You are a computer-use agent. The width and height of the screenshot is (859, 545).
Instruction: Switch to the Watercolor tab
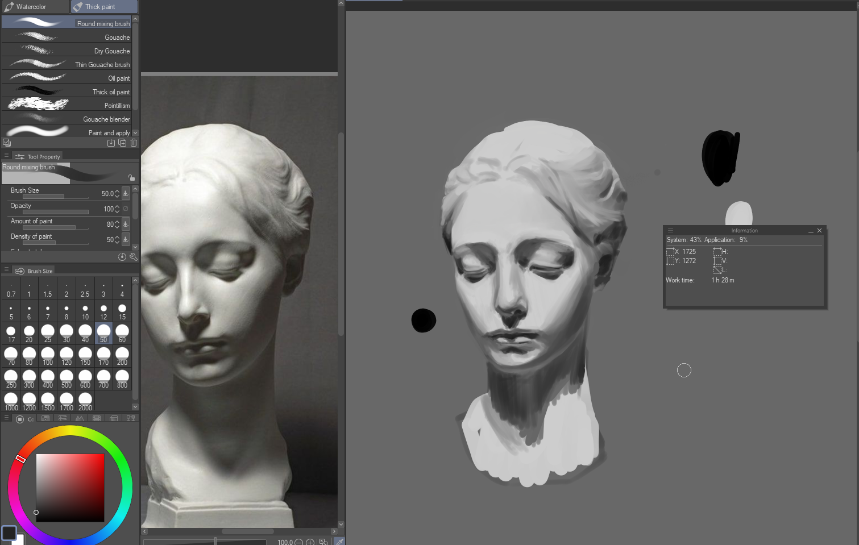click(35, 7)
